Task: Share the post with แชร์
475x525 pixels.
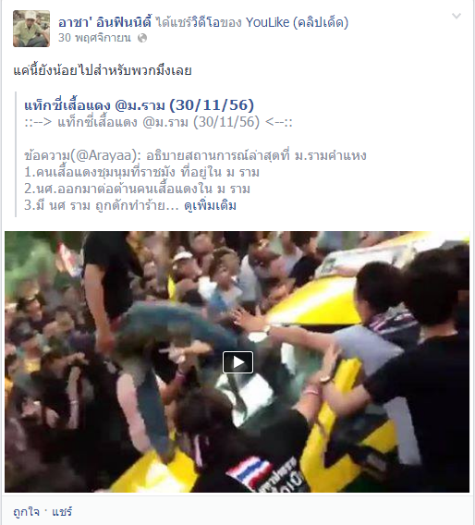Action: (x=62, y=512)
